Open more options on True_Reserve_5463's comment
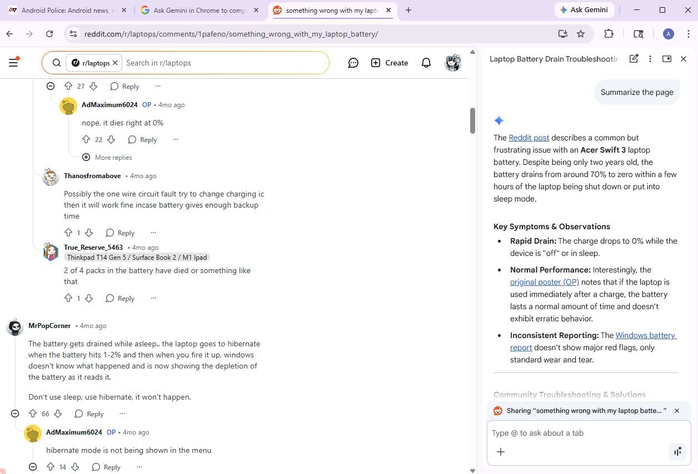 pos(153,298)
